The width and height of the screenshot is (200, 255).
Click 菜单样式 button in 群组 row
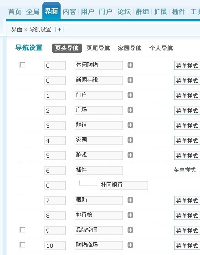coord(187,125)
